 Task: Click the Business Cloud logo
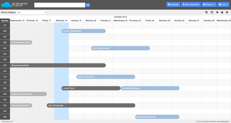click(x=14, y=5)
